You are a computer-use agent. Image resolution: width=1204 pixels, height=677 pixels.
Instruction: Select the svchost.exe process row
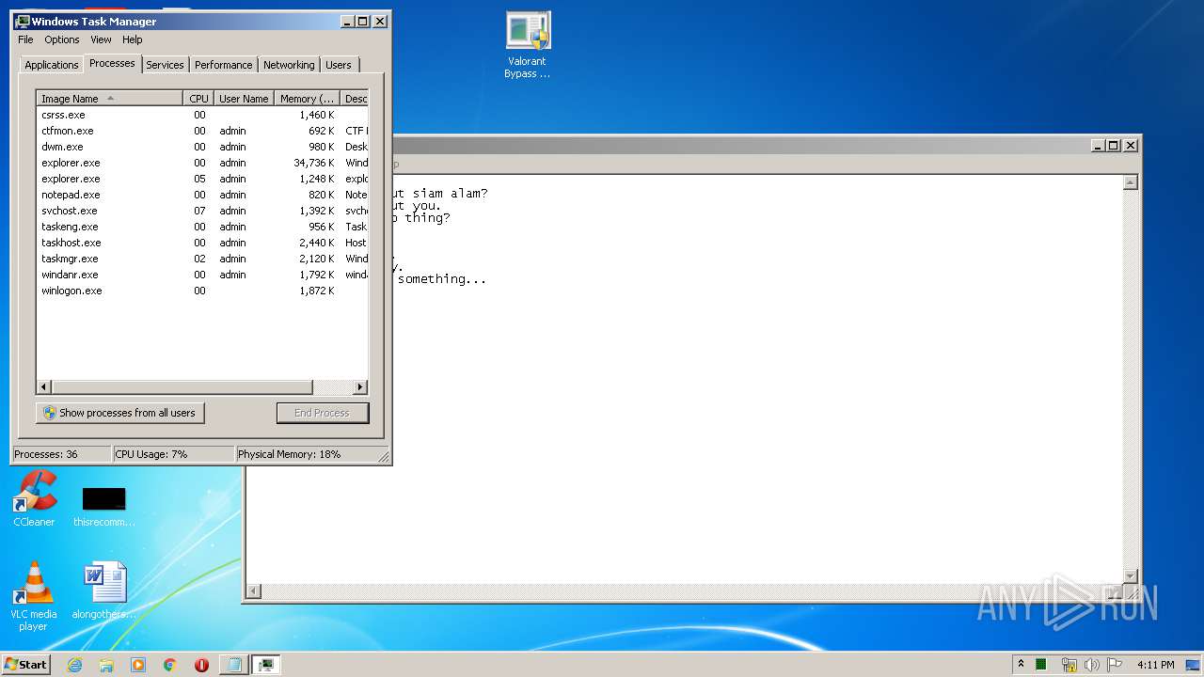(x=202, y=211)
